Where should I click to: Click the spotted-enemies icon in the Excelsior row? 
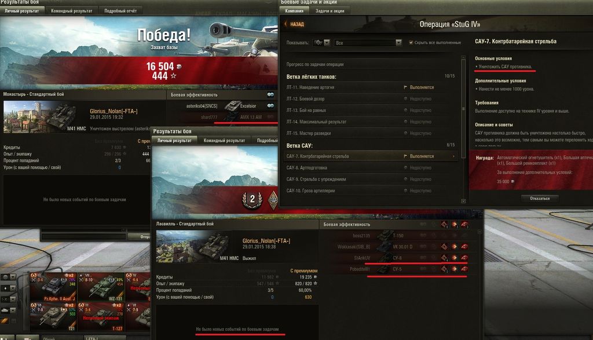pos(270,106)
